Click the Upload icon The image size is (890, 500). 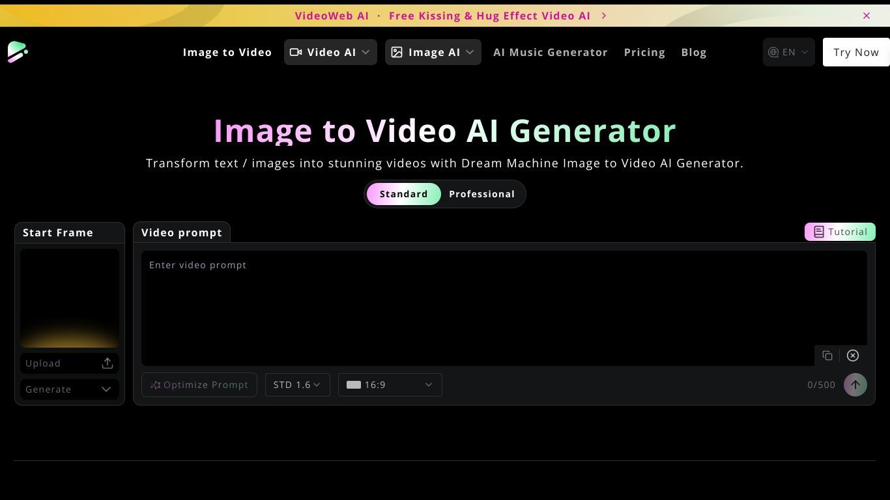(108, 363)
